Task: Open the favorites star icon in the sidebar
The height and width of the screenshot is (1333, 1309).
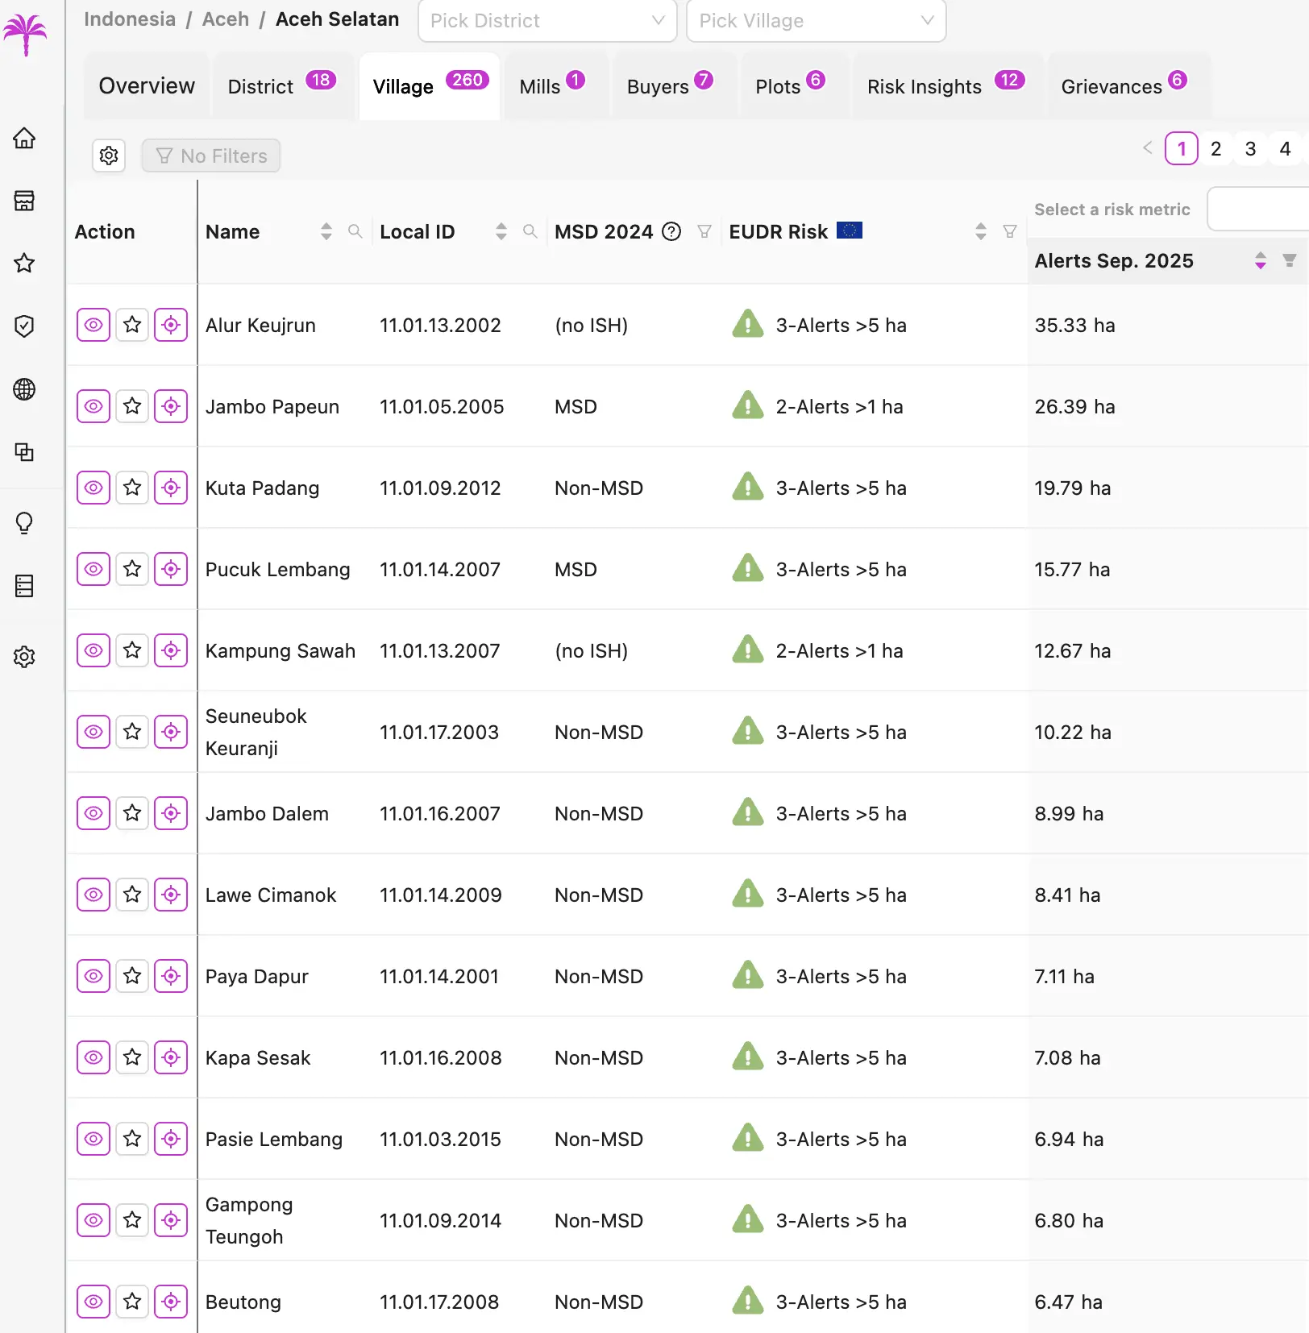Action: click(24, 264)
